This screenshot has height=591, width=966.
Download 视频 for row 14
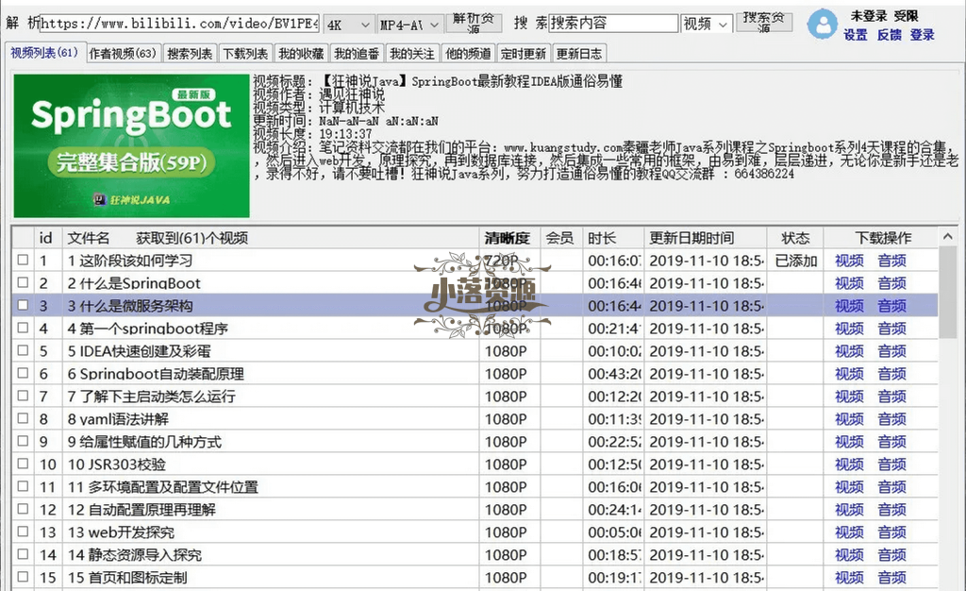(x=849, y=554)
